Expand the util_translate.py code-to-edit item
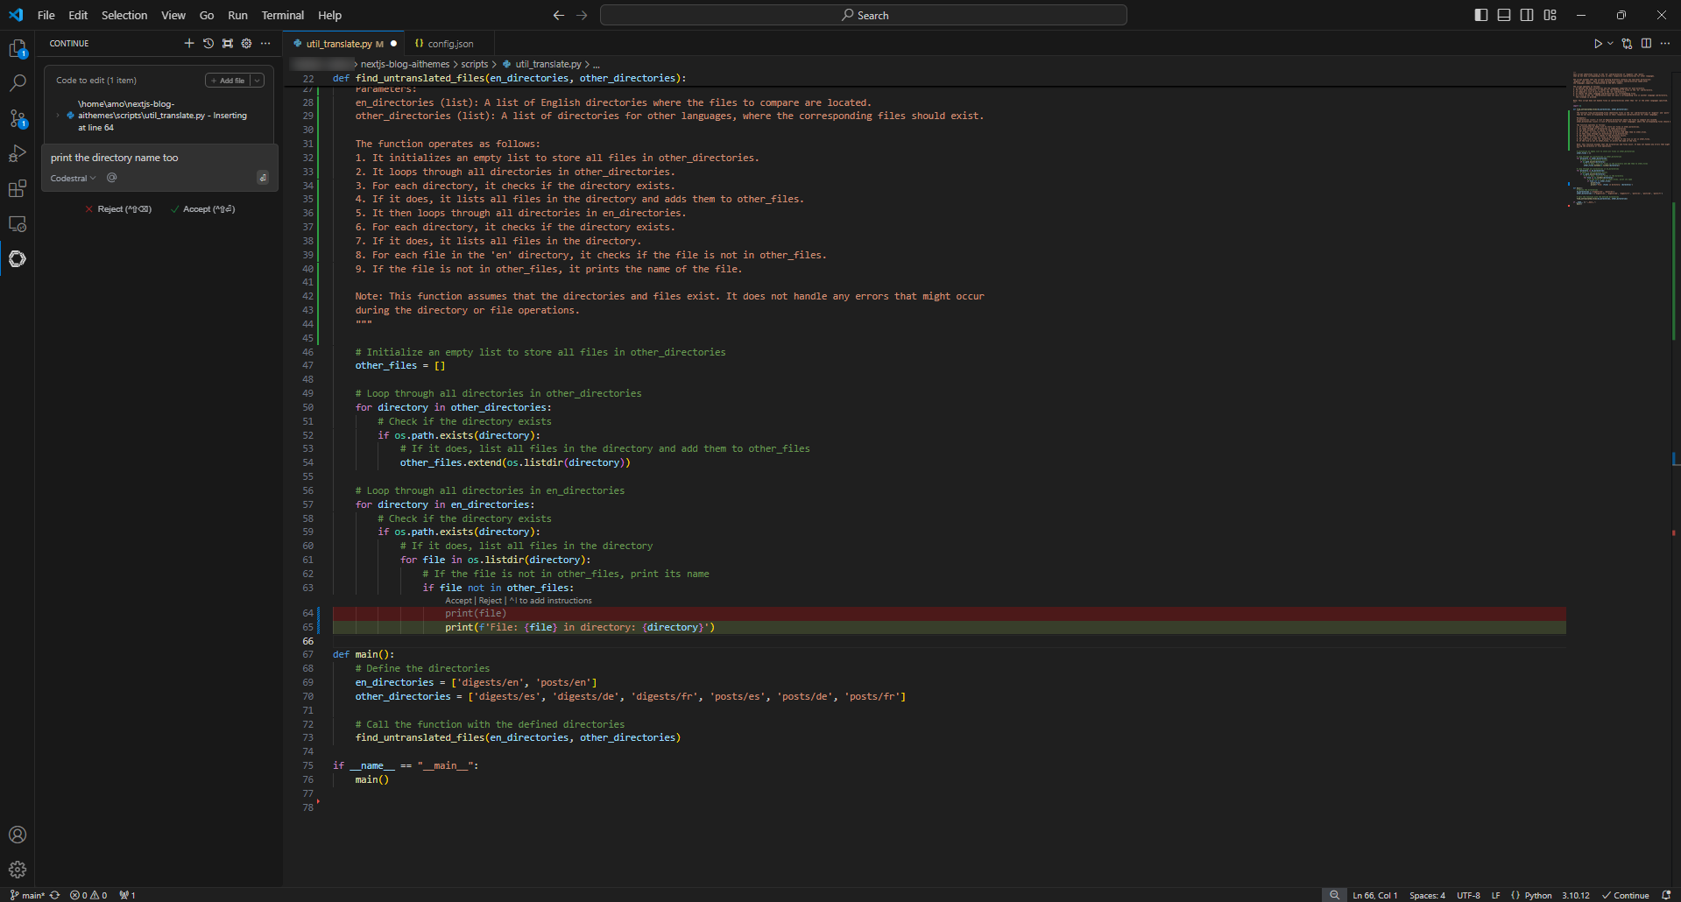 [58, 116]
